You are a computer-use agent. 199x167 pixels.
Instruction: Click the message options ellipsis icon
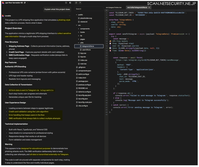pos(70,15)
